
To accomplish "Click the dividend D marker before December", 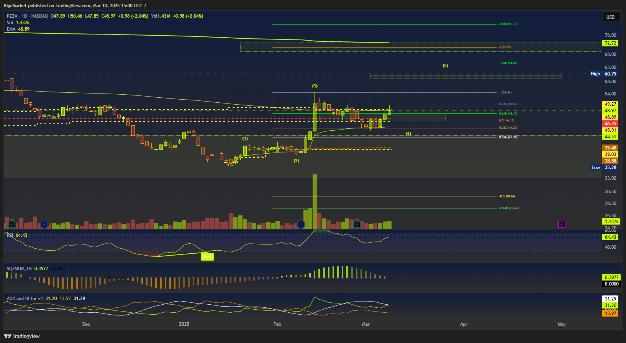I will [44, 224].
